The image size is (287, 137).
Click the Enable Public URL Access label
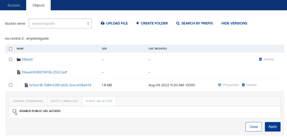click(x=40, y=111)
